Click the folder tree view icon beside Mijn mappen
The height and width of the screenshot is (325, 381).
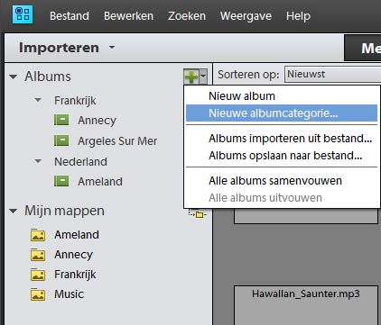pyautogui.click(x=198, y=213)
